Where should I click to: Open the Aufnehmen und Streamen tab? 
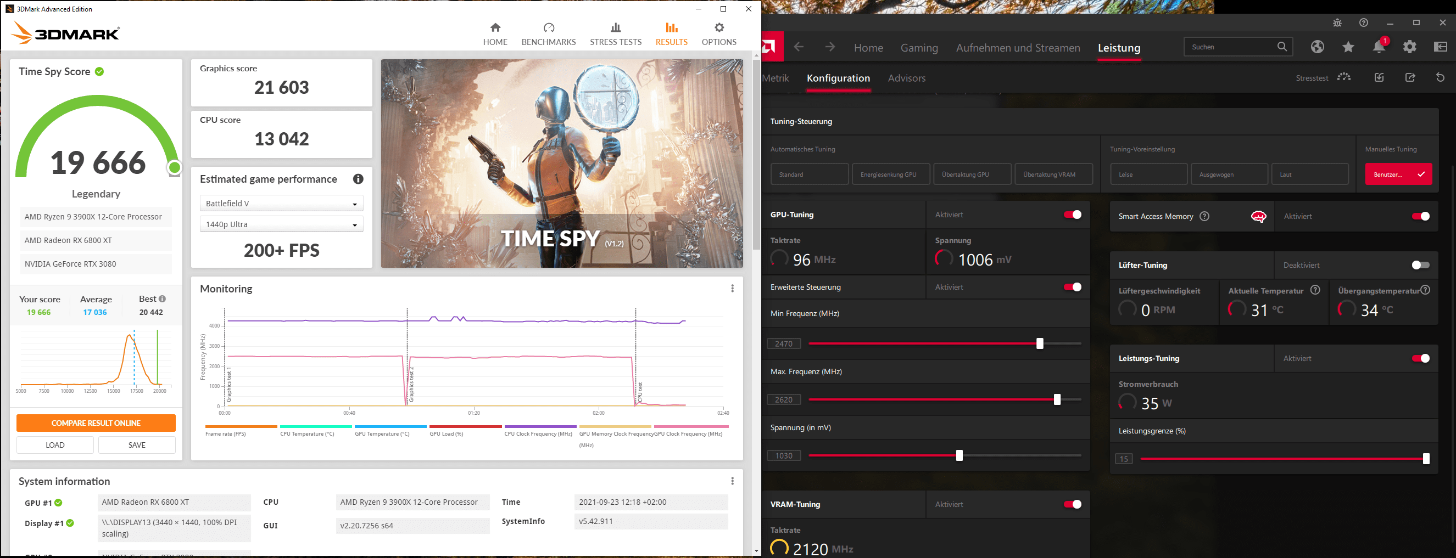[1018, 47]
